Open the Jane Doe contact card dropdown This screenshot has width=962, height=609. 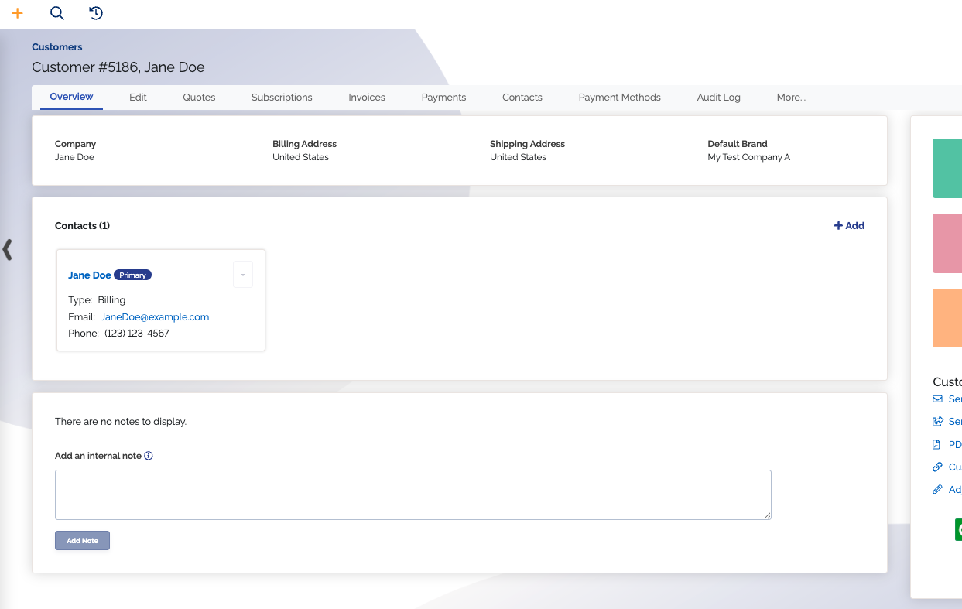[243, 275]
